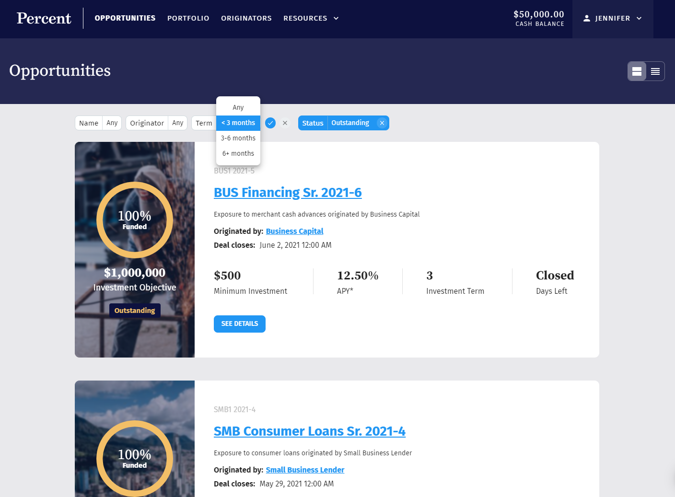Click deal closes May 29, 2021 date
Image resolution: width=675 pixels, height=497 pixels.
pyautogui.click(x=297, y=484)
